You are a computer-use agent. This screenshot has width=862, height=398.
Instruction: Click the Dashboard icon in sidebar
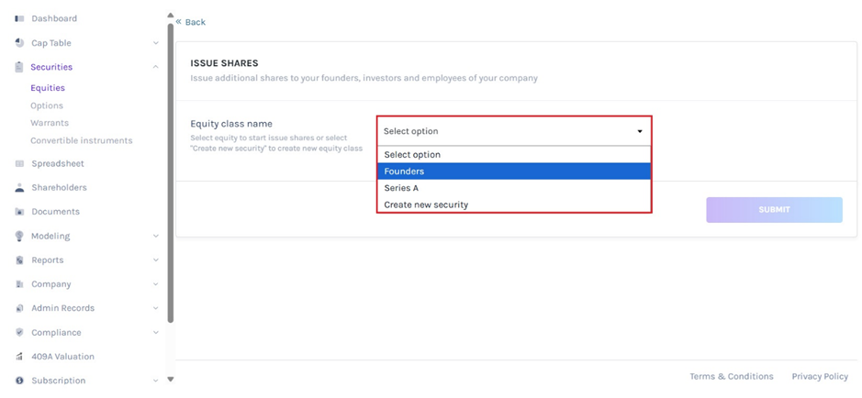(19, 18)
